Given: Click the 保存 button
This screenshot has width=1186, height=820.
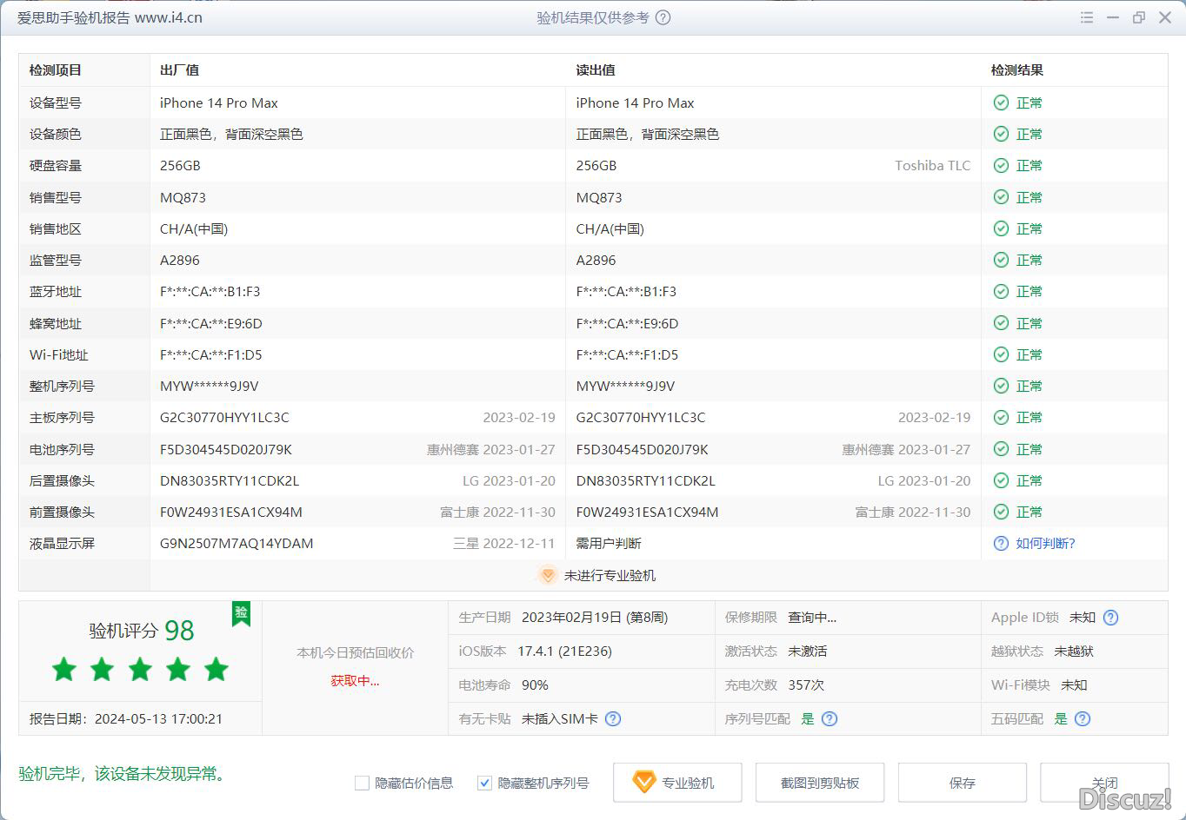Looking at the screenshot, I should pyautogui.click(x=963, y=783).
